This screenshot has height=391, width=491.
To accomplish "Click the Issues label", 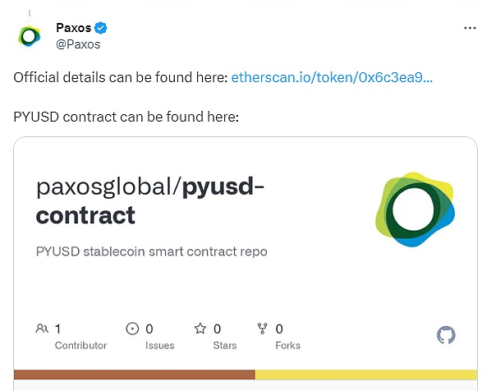I will (x=160, y=345).
